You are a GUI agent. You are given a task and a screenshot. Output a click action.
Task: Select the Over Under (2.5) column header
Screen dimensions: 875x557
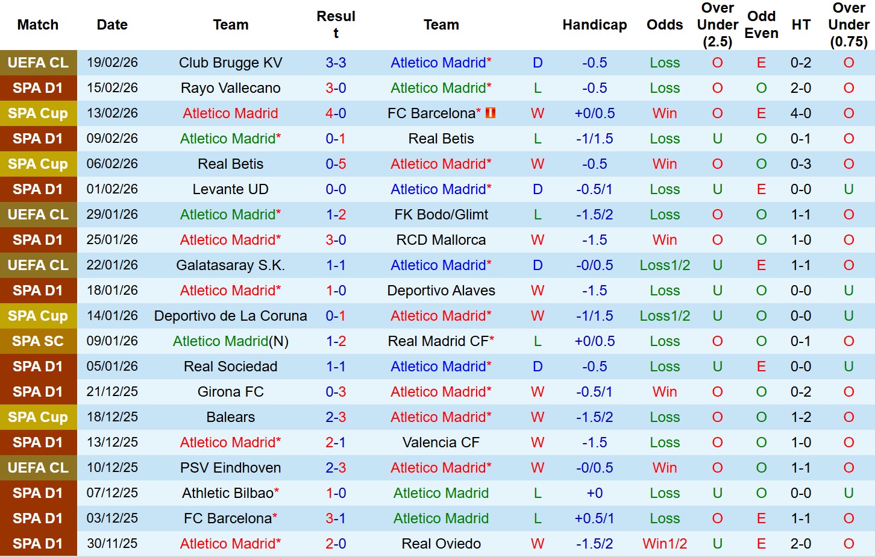[x=717, y=25]
